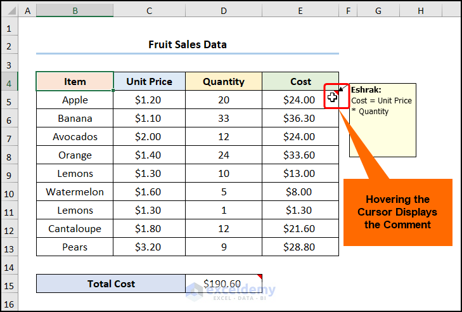The height and width of the screenshot is (312, 462).
Task: Select row 16 header
Action: (10, 303)
